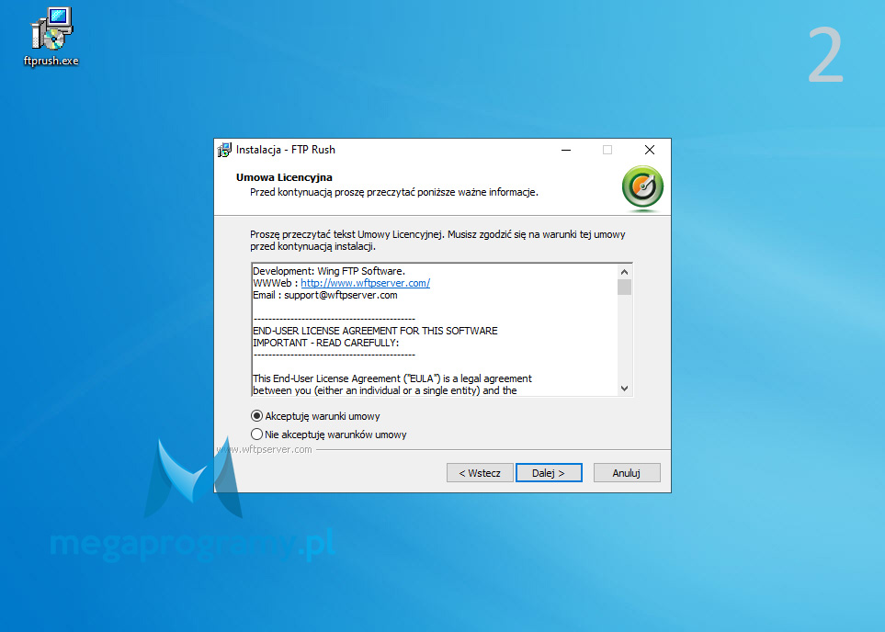Click 'END-USER LICENSE AGREEMENT FOR THIS SOFTWARE' line
The width and height of the screenshot is (885, 632).
(x=375, y=331)
